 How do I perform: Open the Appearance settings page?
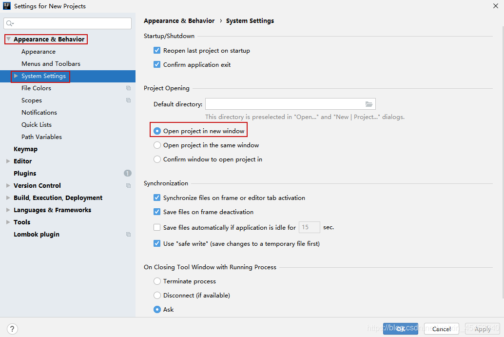[38, 51]
